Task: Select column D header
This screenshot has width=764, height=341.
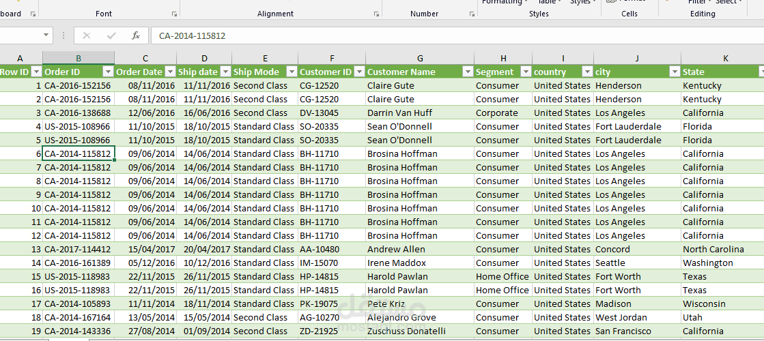Action: click(203, 58)
